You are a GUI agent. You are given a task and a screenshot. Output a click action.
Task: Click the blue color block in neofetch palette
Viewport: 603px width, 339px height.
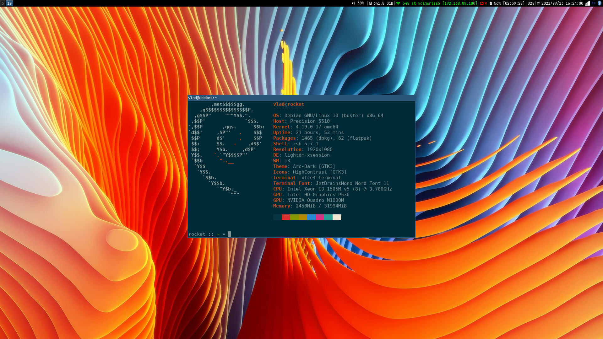[311, 217]
